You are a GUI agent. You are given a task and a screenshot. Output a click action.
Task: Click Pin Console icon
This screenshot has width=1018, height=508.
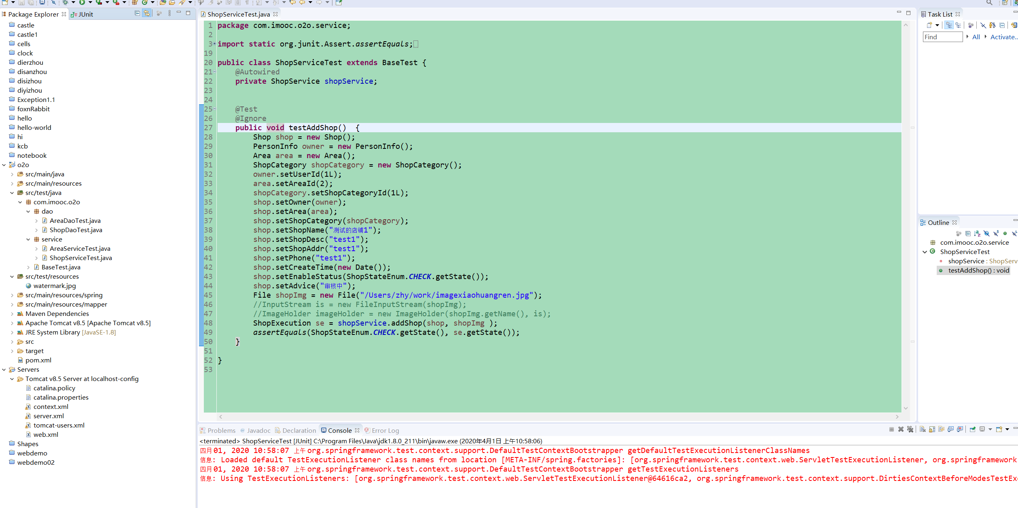[x=973, y=429]
